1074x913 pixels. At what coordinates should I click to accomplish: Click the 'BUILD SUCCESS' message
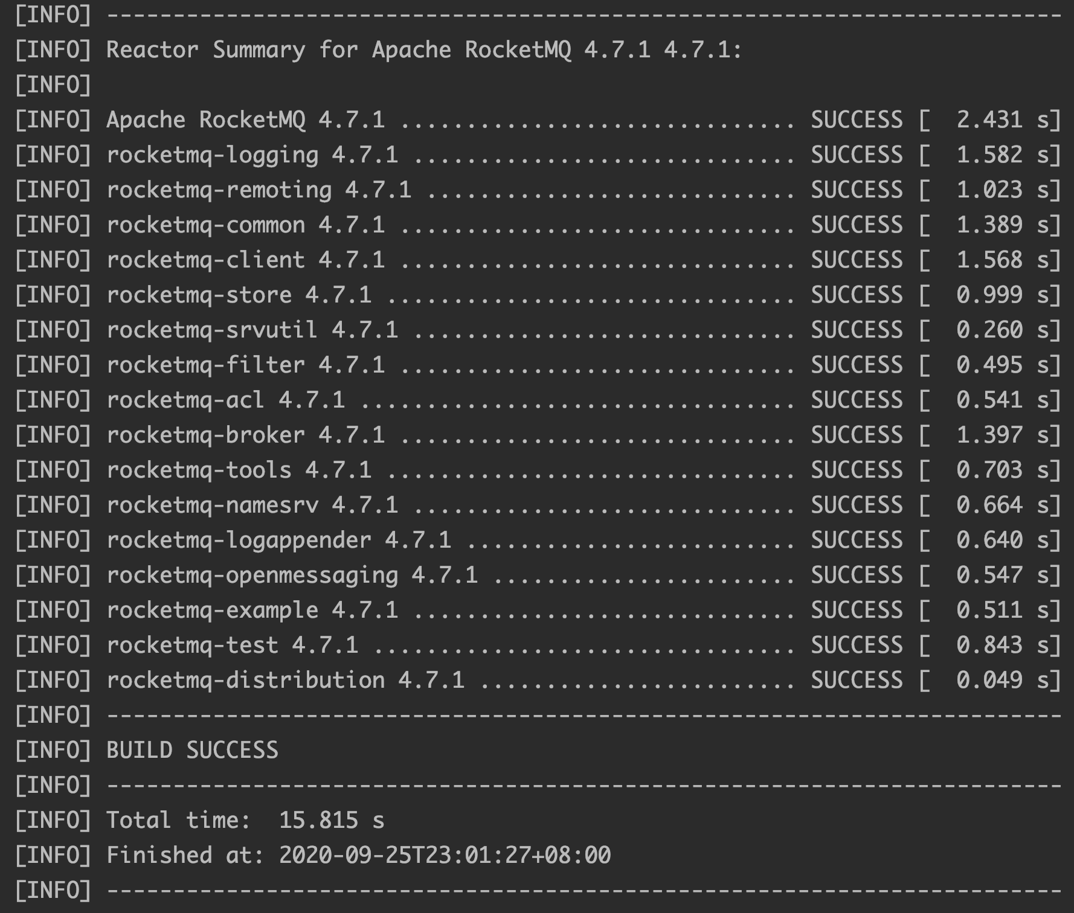click(192, 751)
